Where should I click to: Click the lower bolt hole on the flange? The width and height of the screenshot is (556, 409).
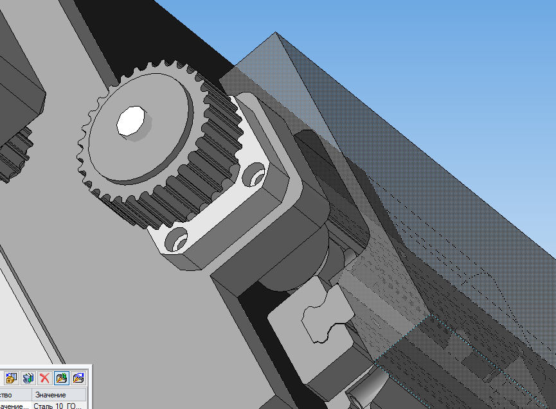coord(176,240)
